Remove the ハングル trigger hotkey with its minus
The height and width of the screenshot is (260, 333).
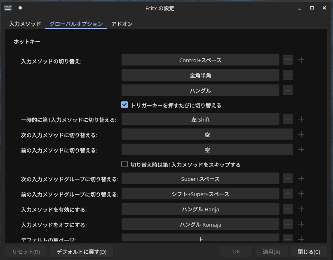click(288, 90)
